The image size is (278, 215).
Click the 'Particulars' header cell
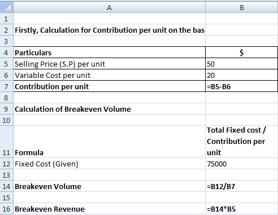coord(109,52)
